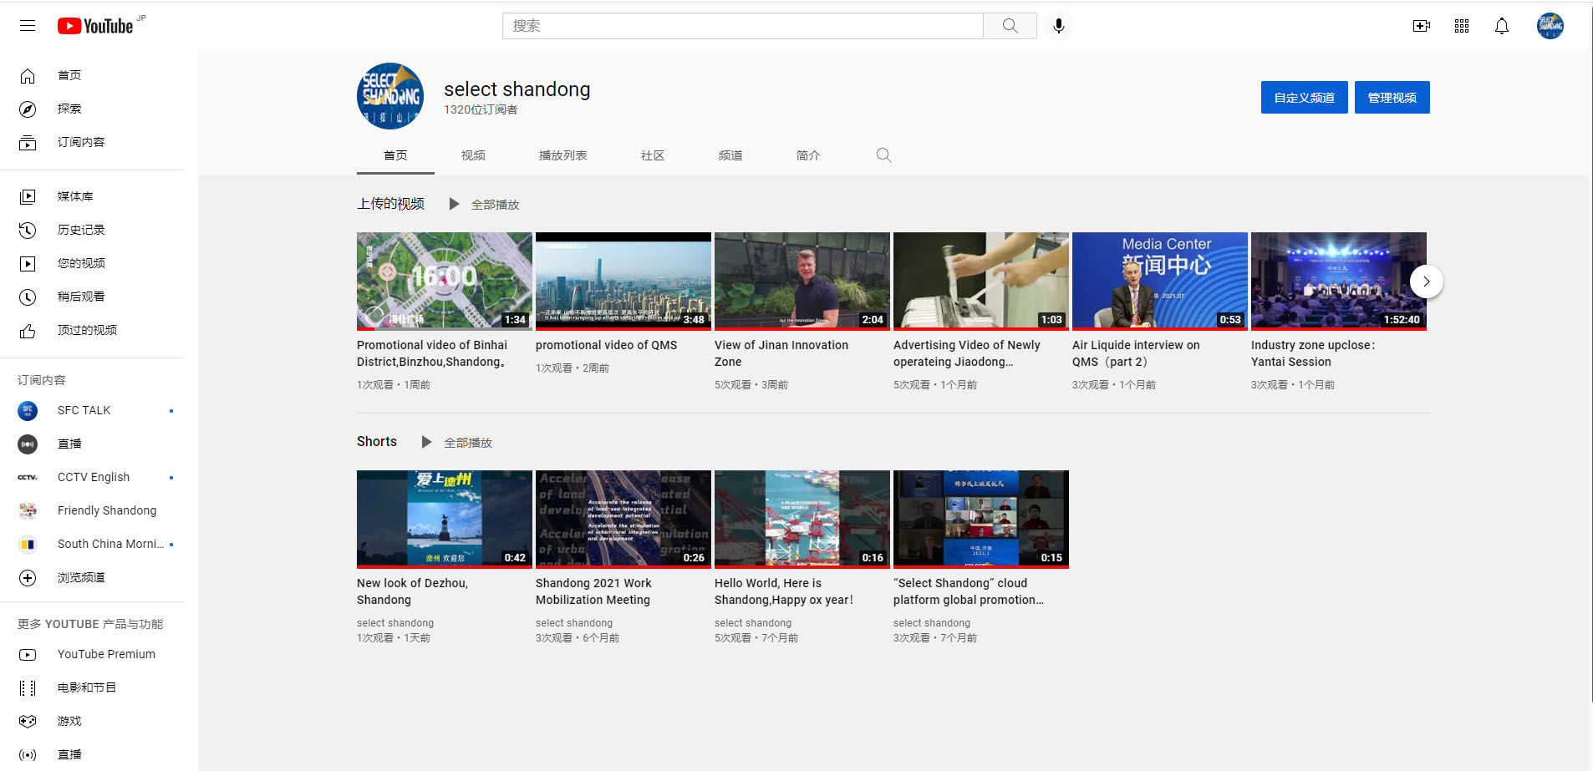
Task: Open Select Shandong cloud platform thumbnail
Action: tap(981, 519)
